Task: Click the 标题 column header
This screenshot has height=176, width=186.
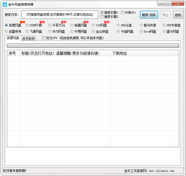Action: (65, 53)
